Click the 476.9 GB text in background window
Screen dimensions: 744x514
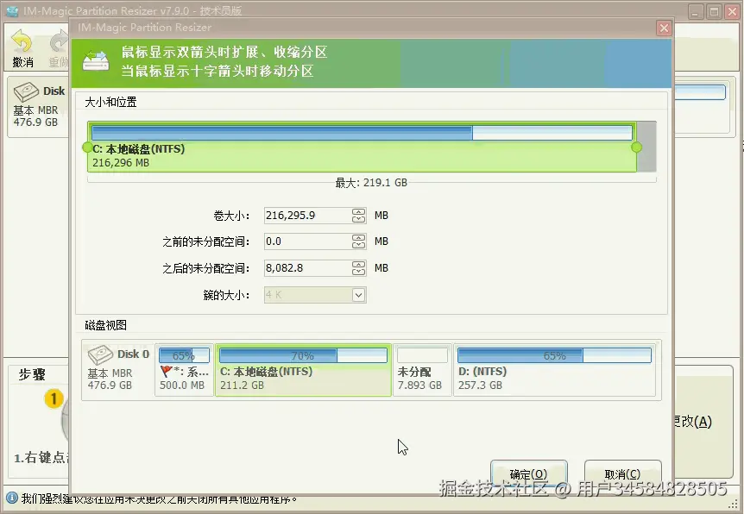[x=35, y=122]
